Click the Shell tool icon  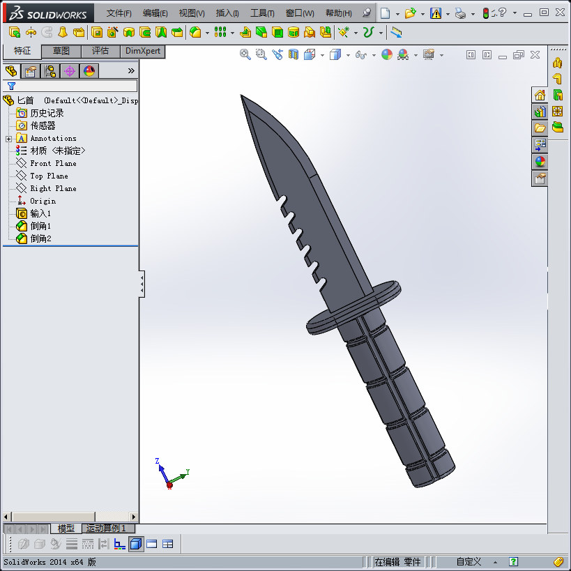[277, 32]
